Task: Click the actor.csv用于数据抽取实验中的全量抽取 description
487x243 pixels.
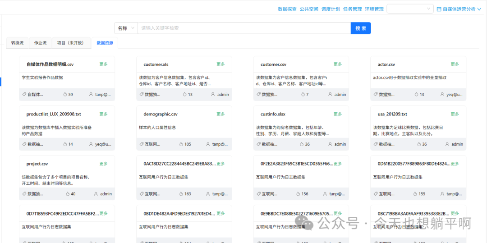Action: coord(409,78)
